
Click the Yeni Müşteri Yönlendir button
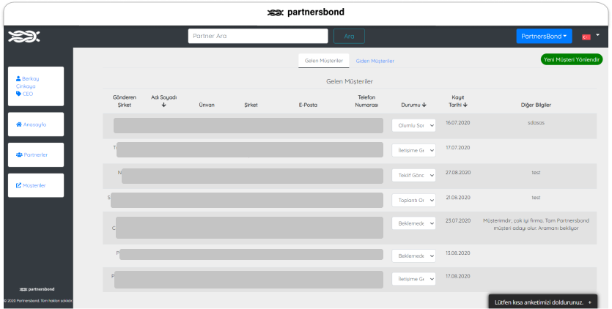(x=571, y=59)
